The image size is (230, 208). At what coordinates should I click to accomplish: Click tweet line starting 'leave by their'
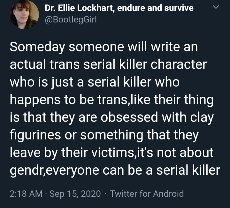pos(112,153)
